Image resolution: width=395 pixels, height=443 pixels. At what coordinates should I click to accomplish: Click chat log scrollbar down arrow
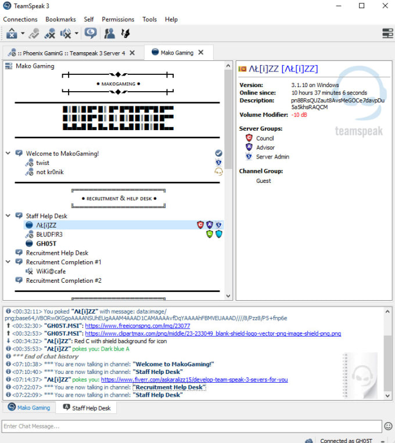tap(387, 396)
